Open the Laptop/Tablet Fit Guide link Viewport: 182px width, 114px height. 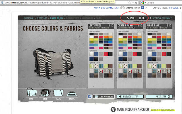[x=166, y=8]
